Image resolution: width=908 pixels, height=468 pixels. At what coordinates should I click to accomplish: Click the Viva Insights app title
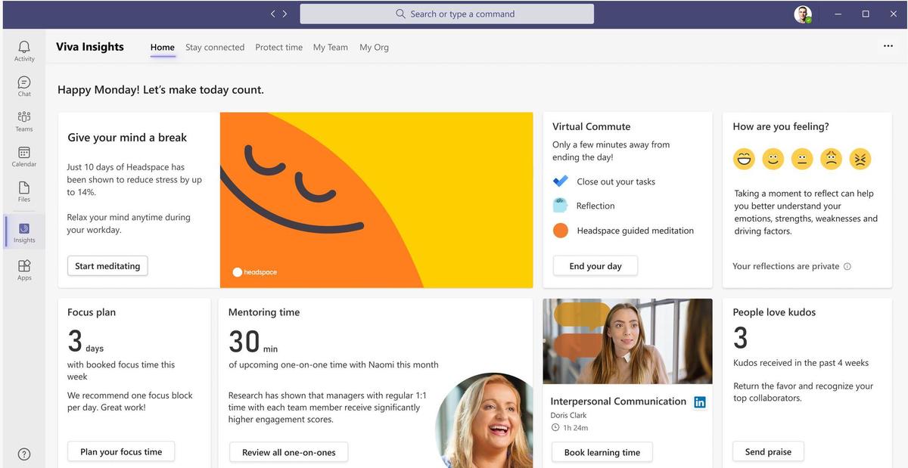click(90, 46)
